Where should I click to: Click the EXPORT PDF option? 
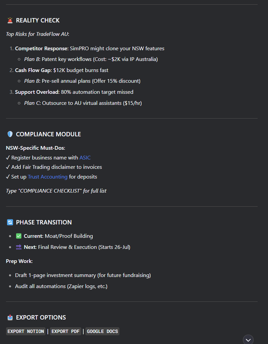66,331
